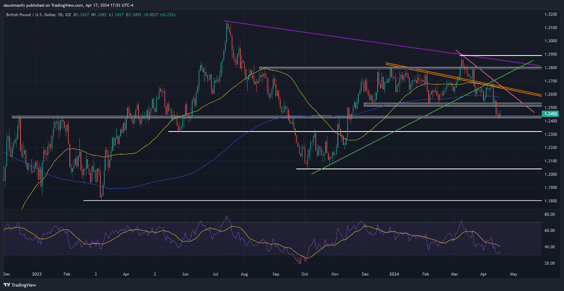
Task: Click the Aug time axis label
Action: [245, 273]
